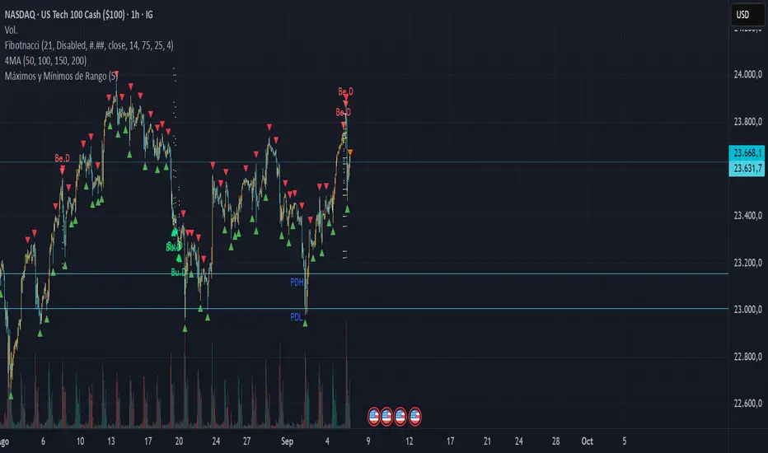Click the topmost Be.D label near September high
Viewport: 768px width, 453px height.
[345, 91]
